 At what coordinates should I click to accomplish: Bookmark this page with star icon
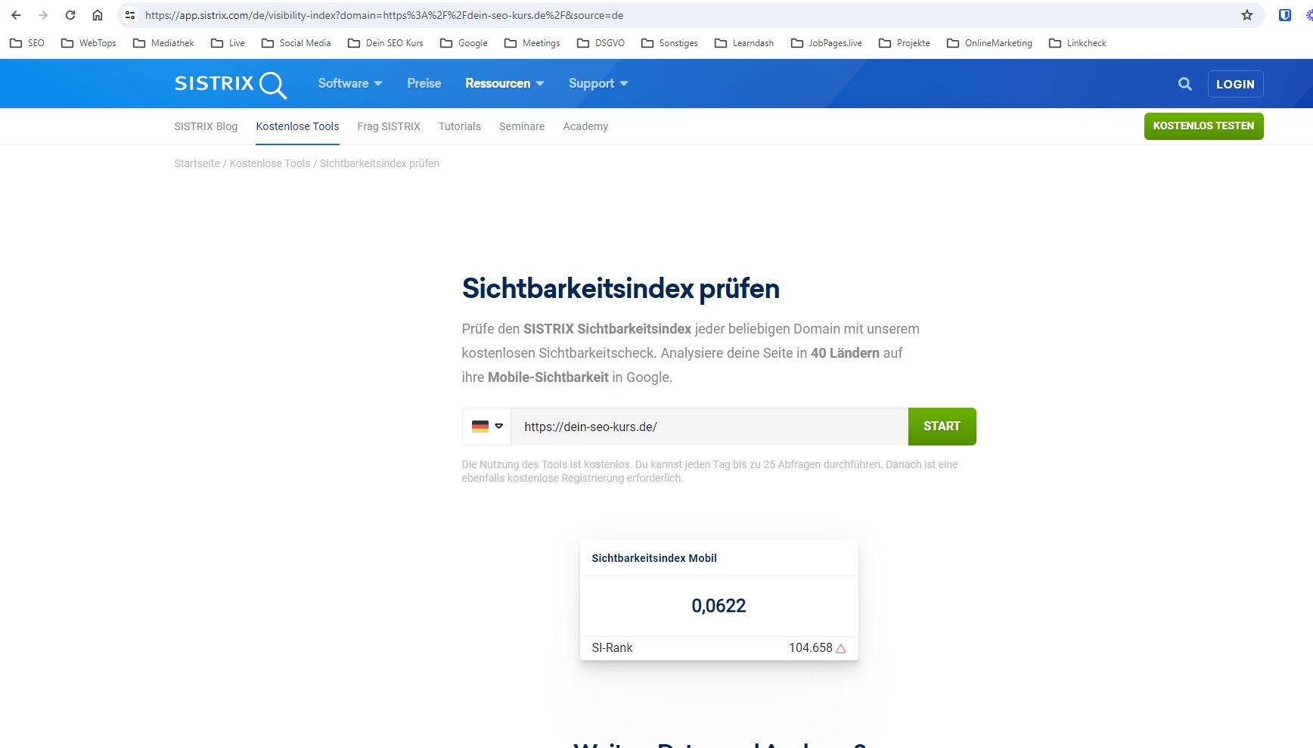coord(1246,15)
